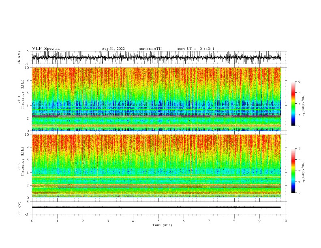Click the '10' kHz tick of ch.2 spectrogram
Image resolution: width=321 pixels, height=248 pixels.
pos(27,135)
